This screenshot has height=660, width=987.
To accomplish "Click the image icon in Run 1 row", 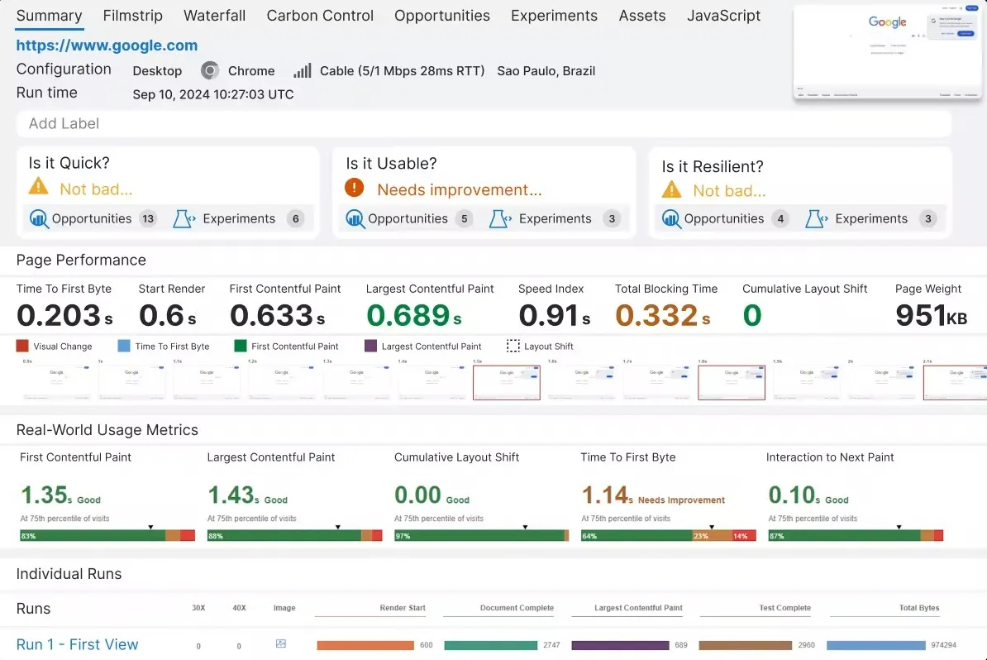I will 281,643.
